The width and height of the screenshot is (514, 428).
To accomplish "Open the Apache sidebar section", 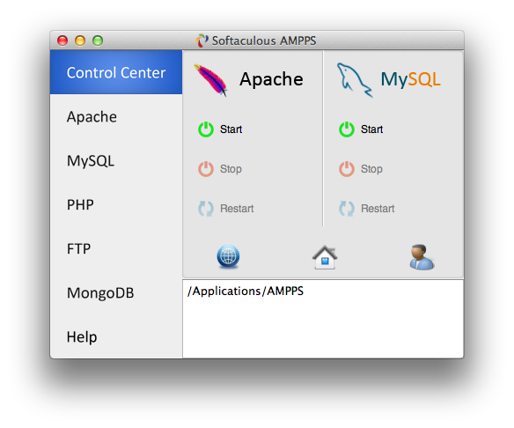I will (x=116, y=116).
